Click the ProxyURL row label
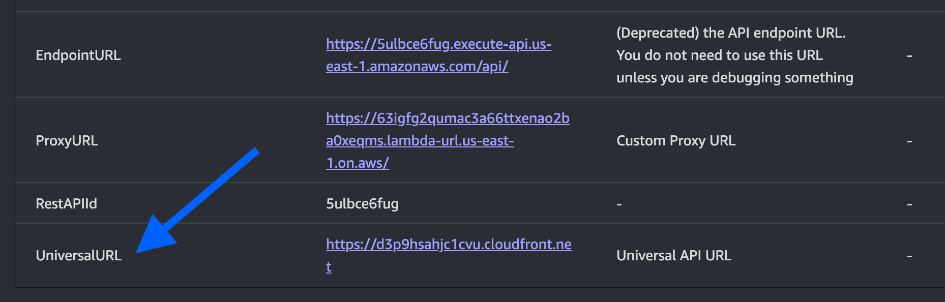 tap(67, 141)
